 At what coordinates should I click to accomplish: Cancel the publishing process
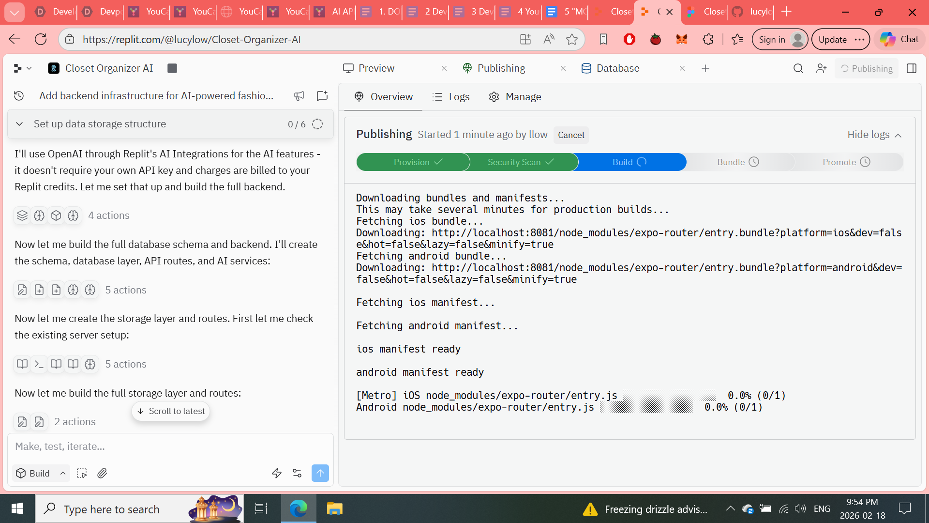pos(571,135)
